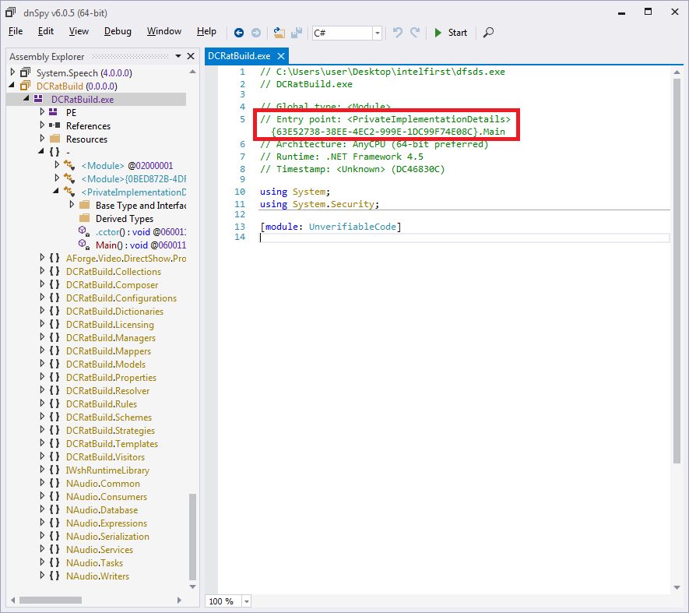Expand the System.Speech assembly node
The image size is (689, 613).
pos(12,72)
